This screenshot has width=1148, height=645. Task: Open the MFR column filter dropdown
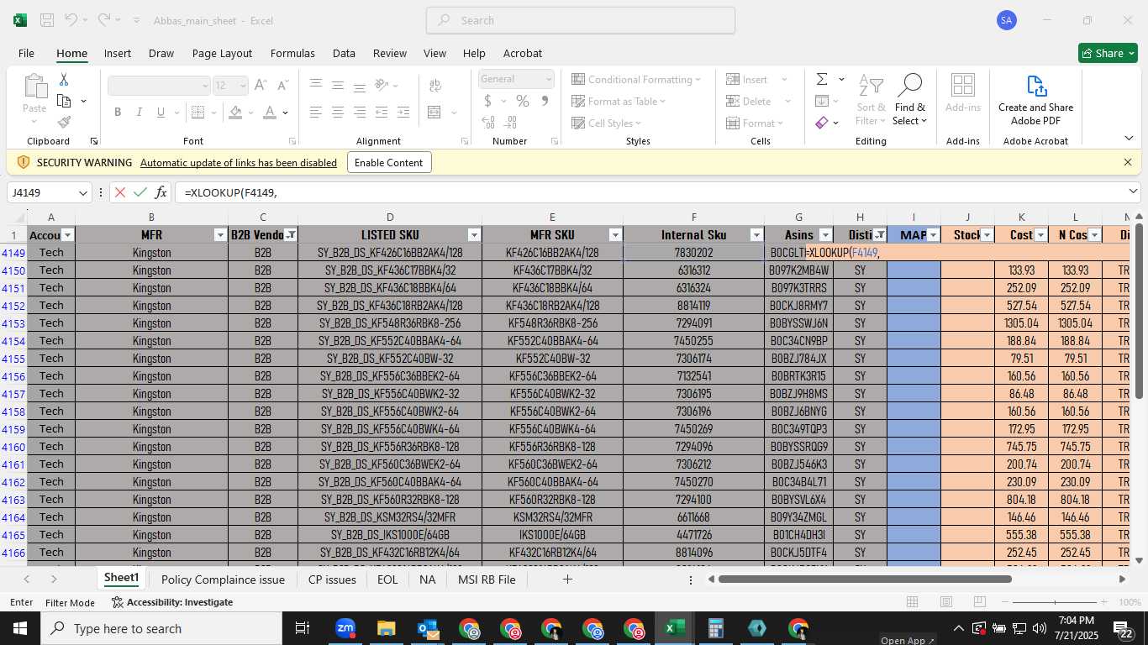[219, 235]
